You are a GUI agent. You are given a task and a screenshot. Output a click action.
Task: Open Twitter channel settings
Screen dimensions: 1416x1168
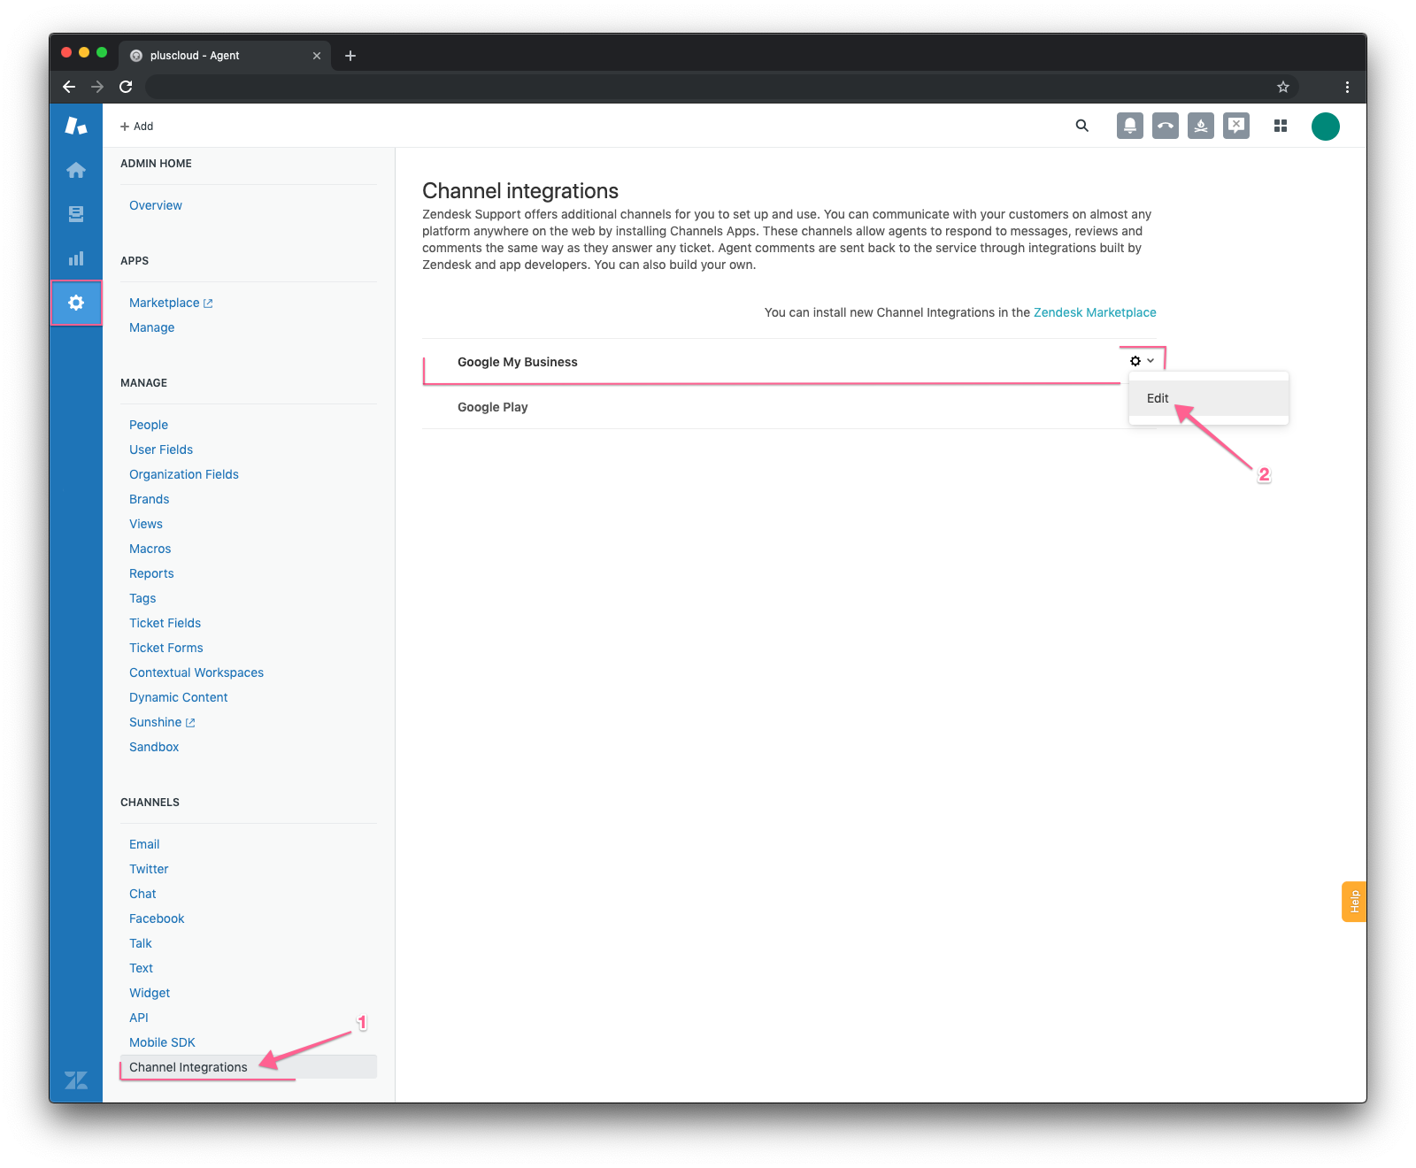point(149,869)
